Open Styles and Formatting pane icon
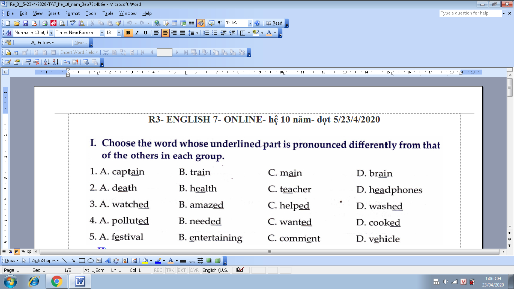Image resolution: width=514 pixels, height=289 pixels. tap(8, 33)
